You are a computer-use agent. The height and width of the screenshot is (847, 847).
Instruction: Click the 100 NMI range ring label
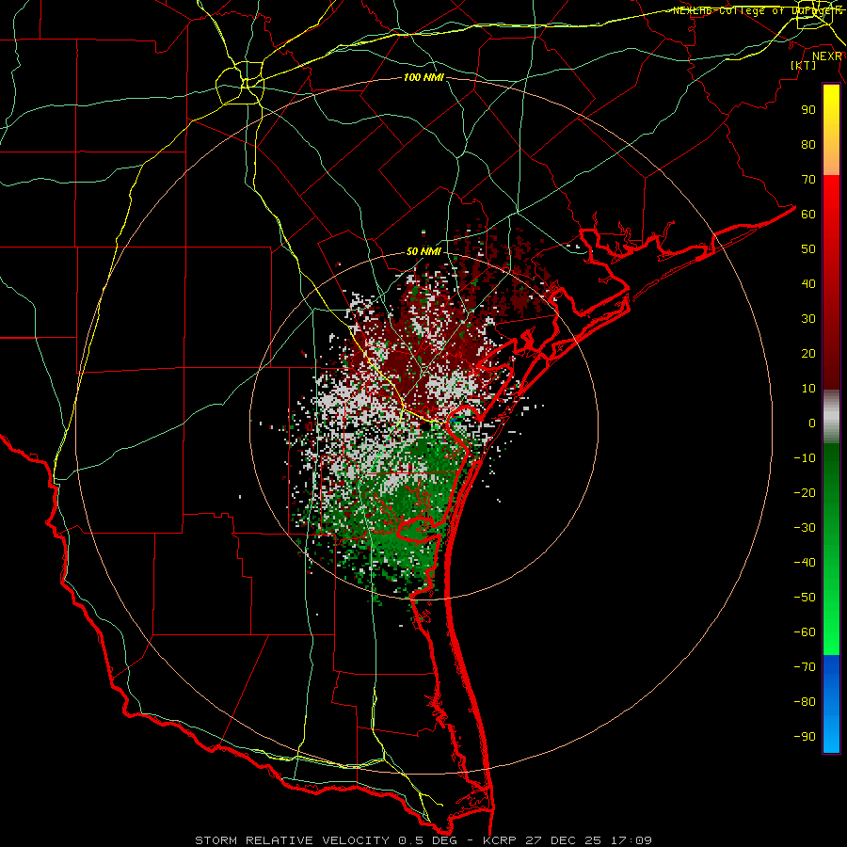point(423,78)
